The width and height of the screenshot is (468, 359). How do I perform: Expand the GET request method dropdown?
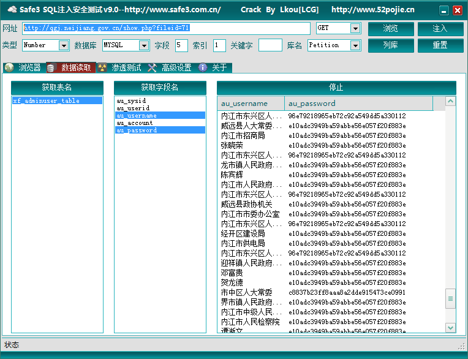355,28
